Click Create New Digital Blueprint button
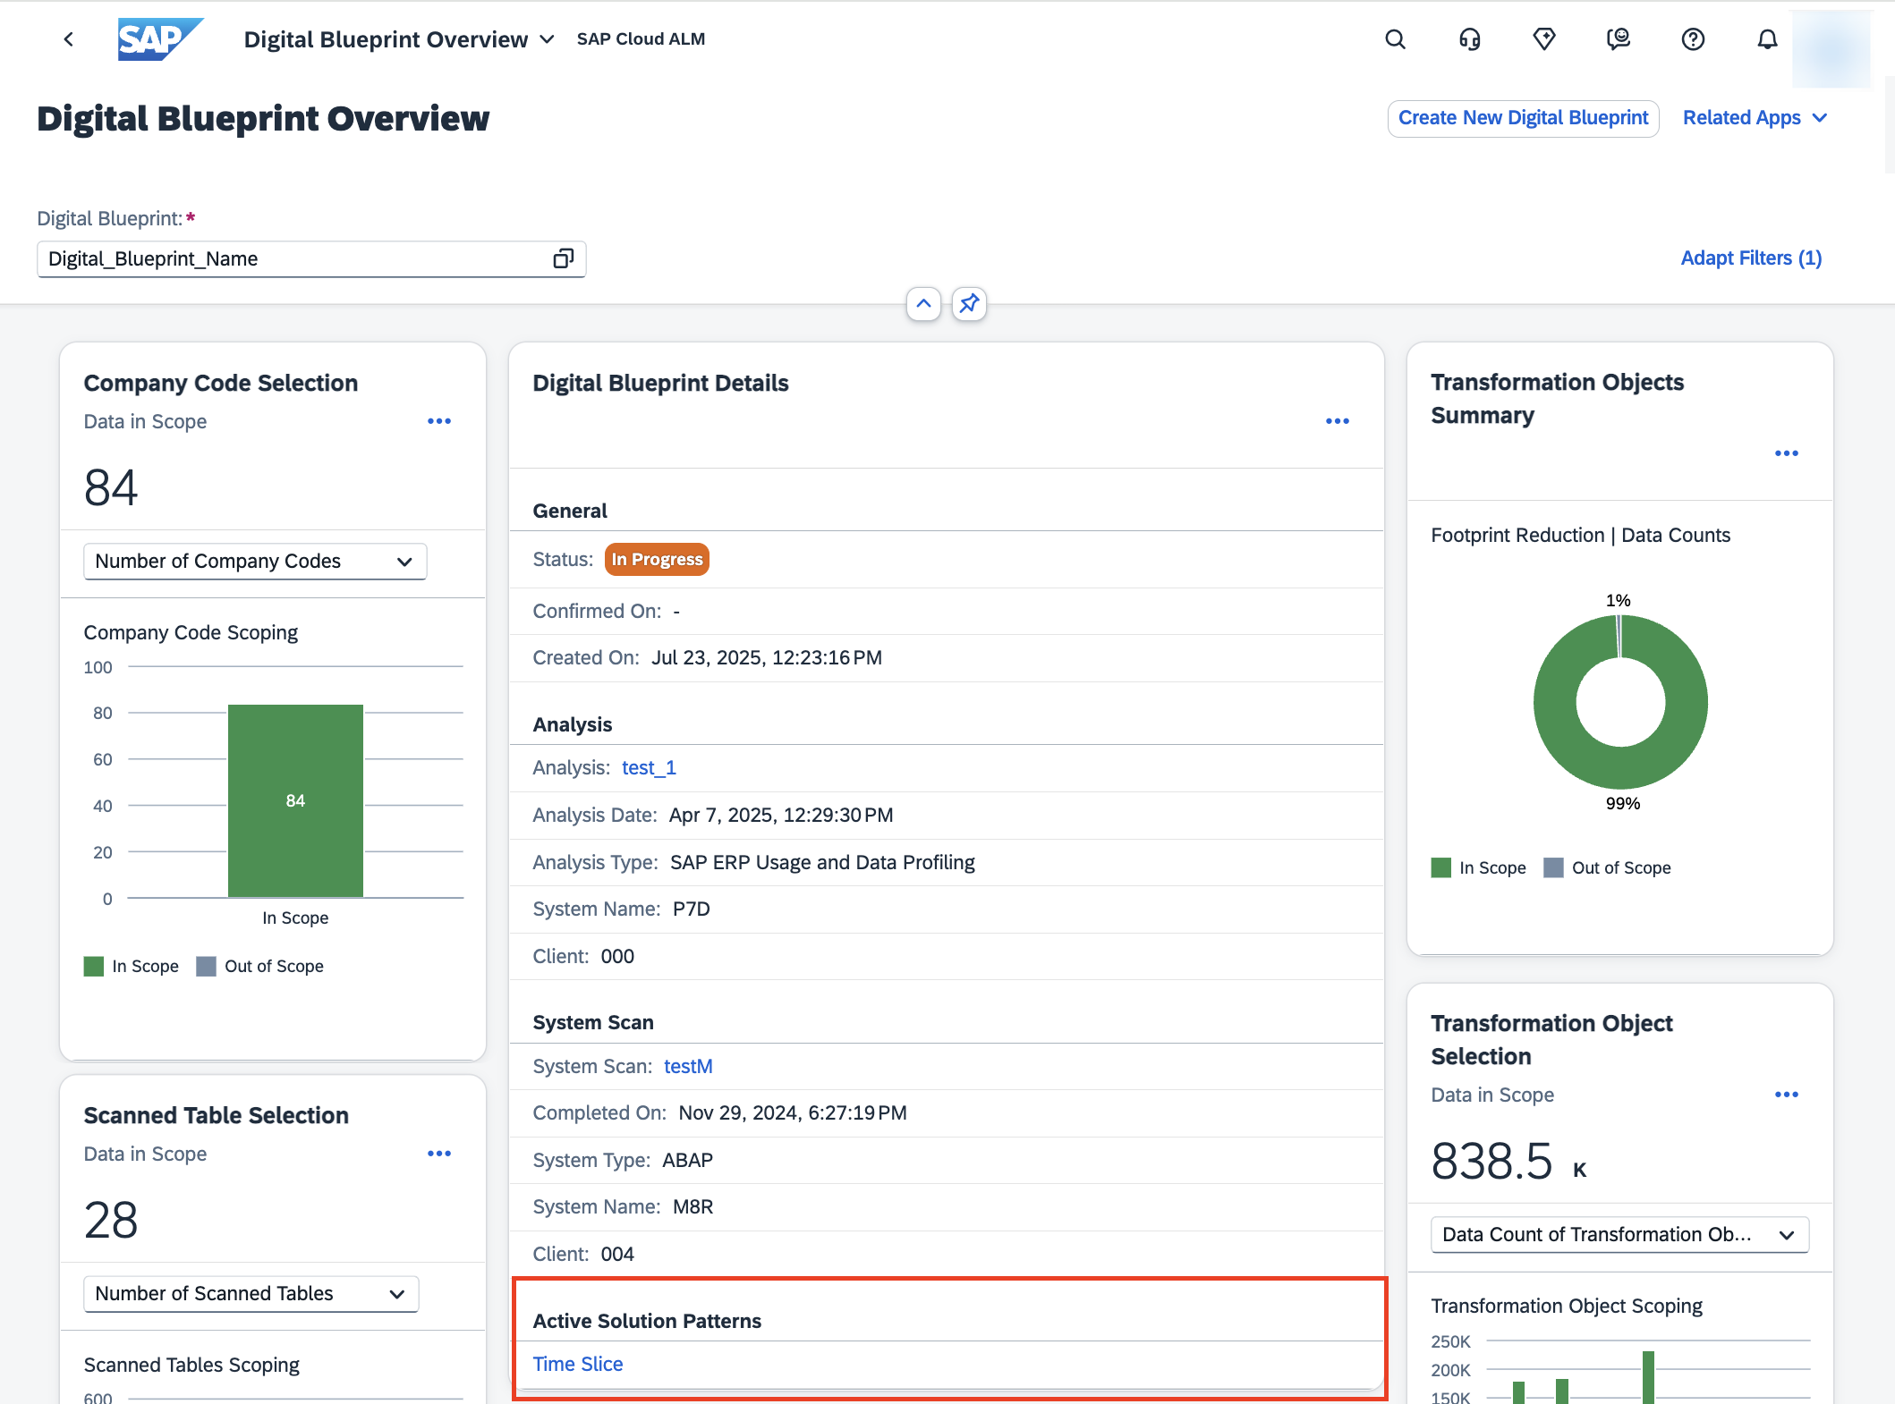This screenshot has height=1404, width=1895. pos(1523,118)
